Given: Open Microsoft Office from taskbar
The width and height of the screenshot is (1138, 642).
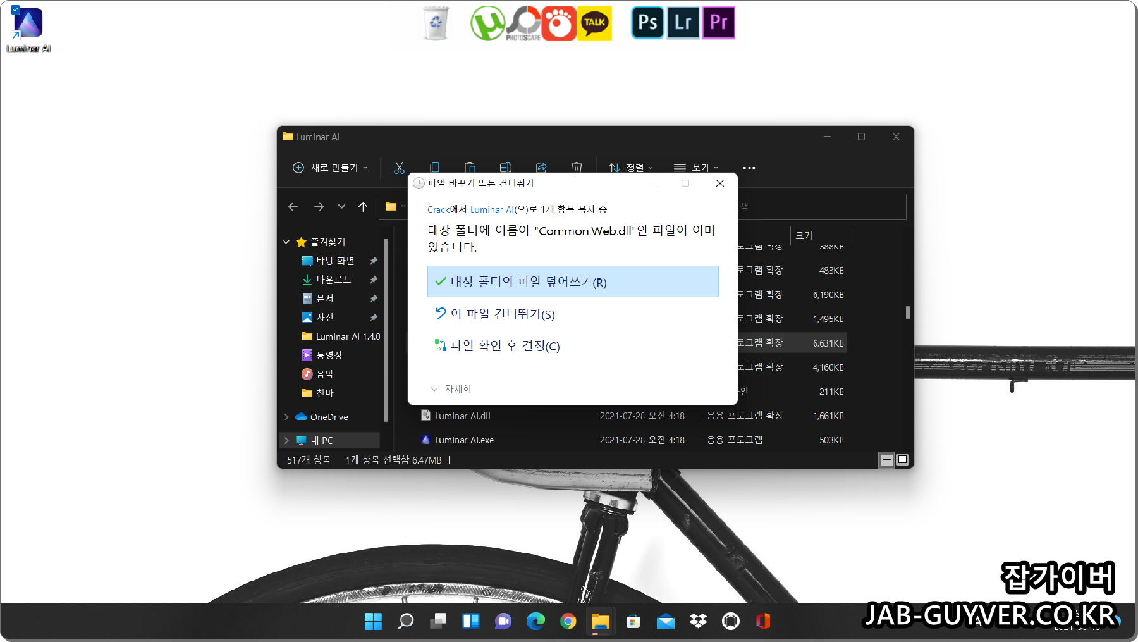Looking at the screenshot, I should coord(763,622).
